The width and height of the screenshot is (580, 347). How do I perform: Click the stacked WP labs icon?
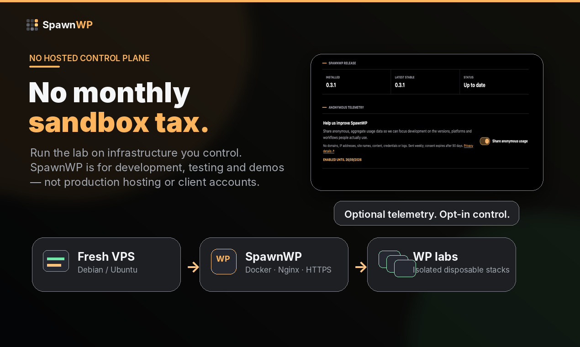(397, 264)
